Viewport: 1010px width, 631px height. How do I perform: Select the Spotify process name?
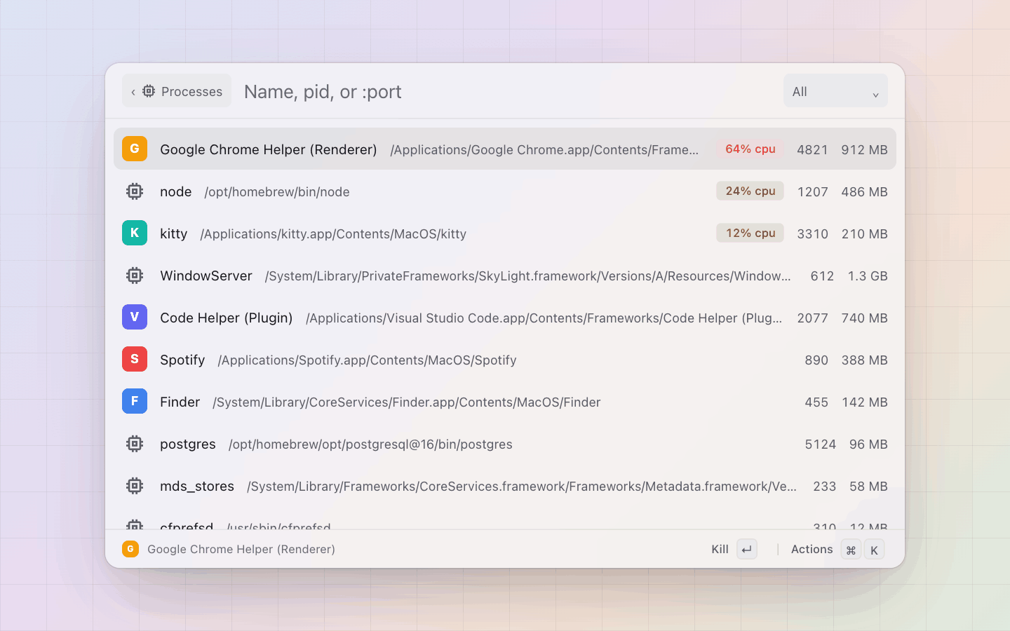(182, 360)
